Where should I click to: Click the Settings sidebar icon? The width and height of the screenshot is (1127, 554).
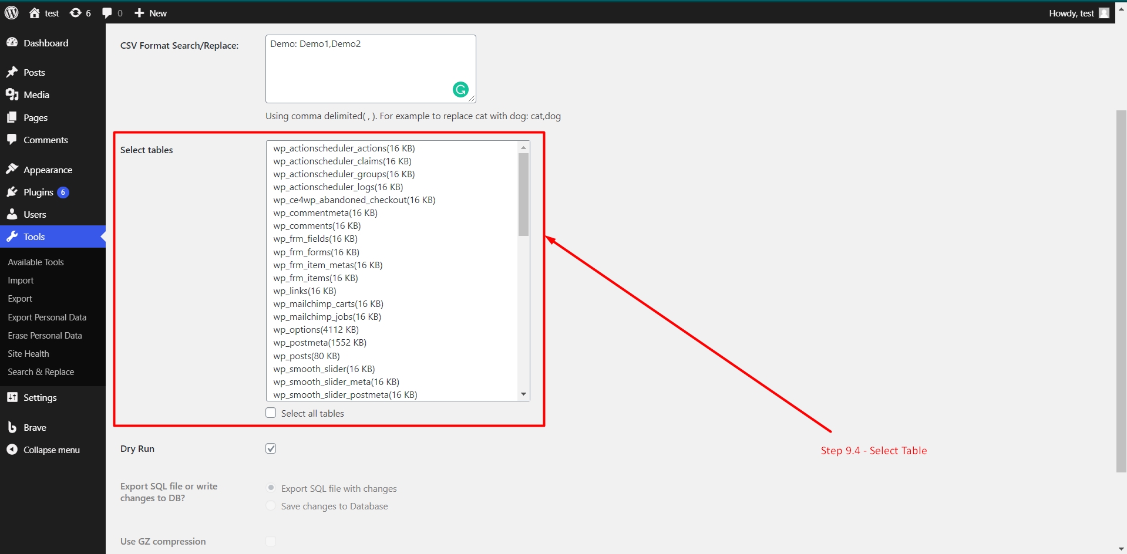coord(12,397)
